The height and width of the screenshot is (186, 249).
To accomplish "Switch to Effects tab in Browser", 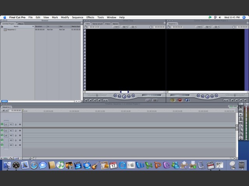I will (21, 24).
